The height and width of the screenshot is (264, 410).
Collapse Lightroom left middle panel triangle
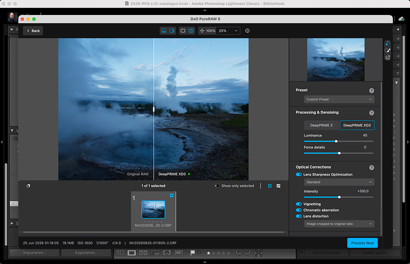point(12,130)
